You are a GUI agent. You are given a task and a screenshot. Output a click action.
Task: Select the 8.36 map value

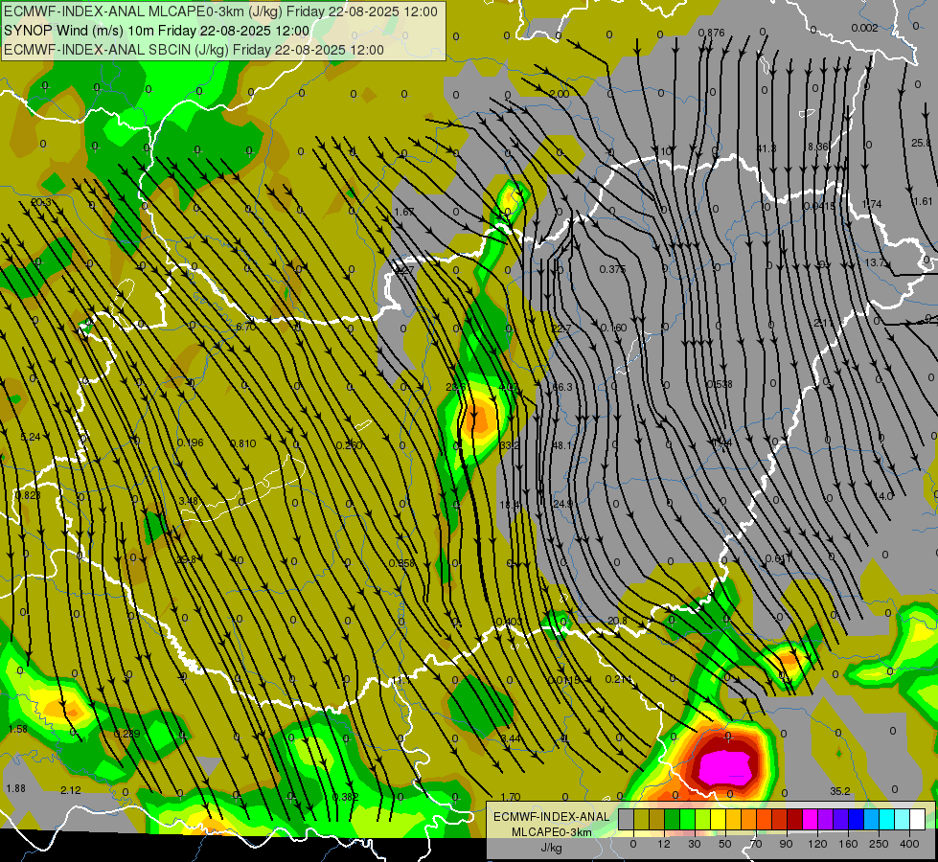click(x=818, y=147)
